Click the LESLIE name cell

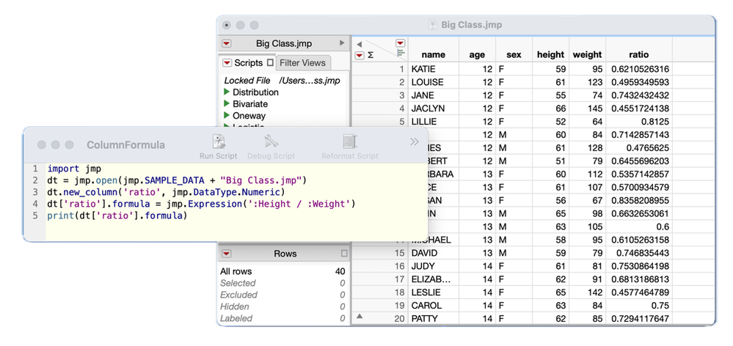coord(434,292)
